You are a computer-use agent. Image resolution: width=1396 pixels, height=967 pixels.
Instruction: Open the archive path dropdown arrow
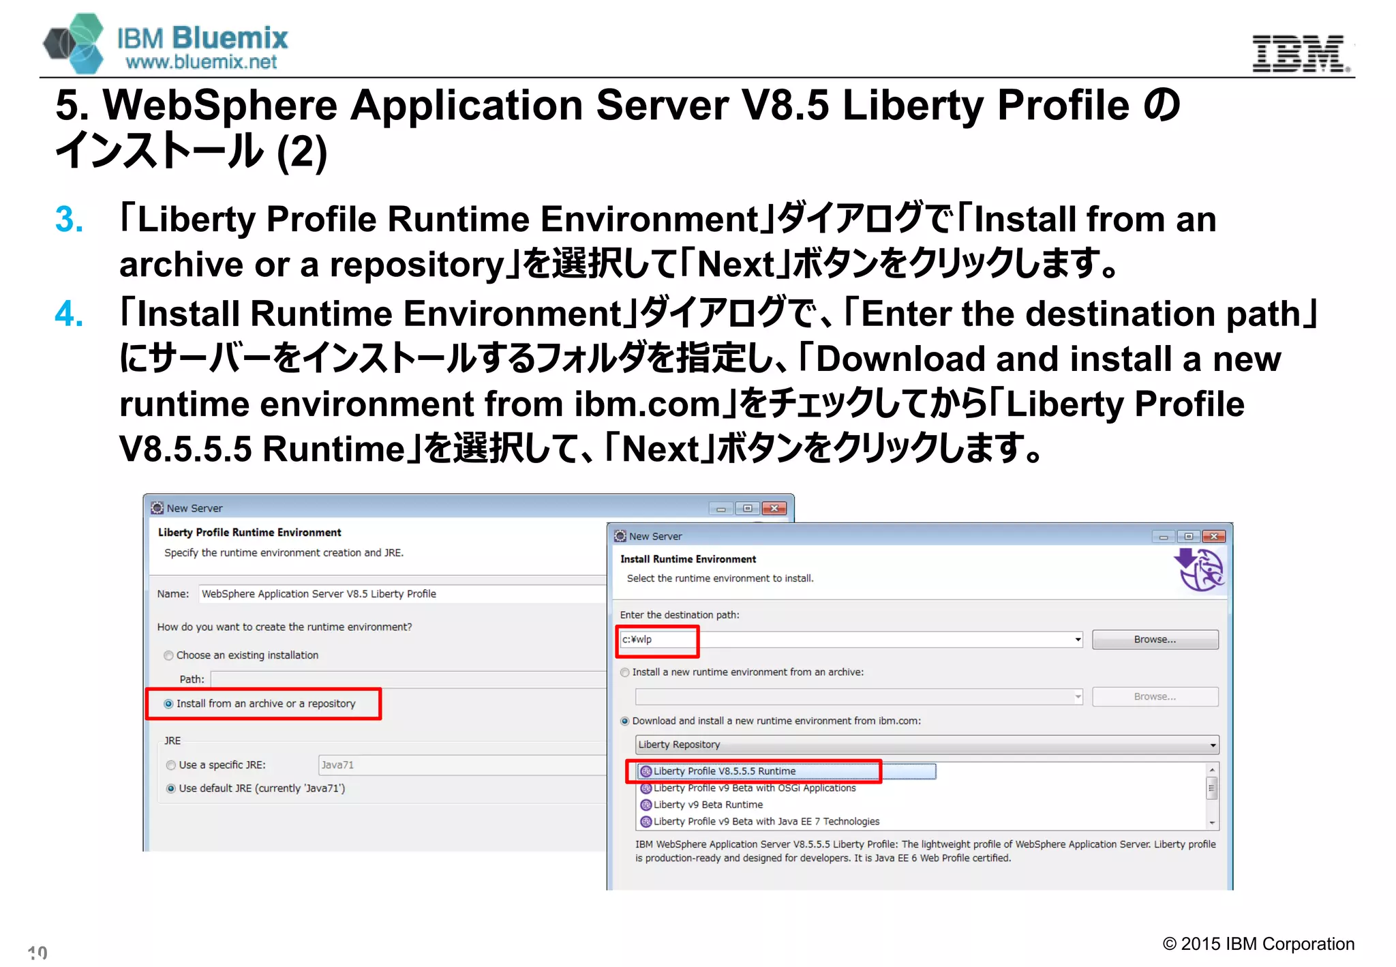tap(1078, 697)
